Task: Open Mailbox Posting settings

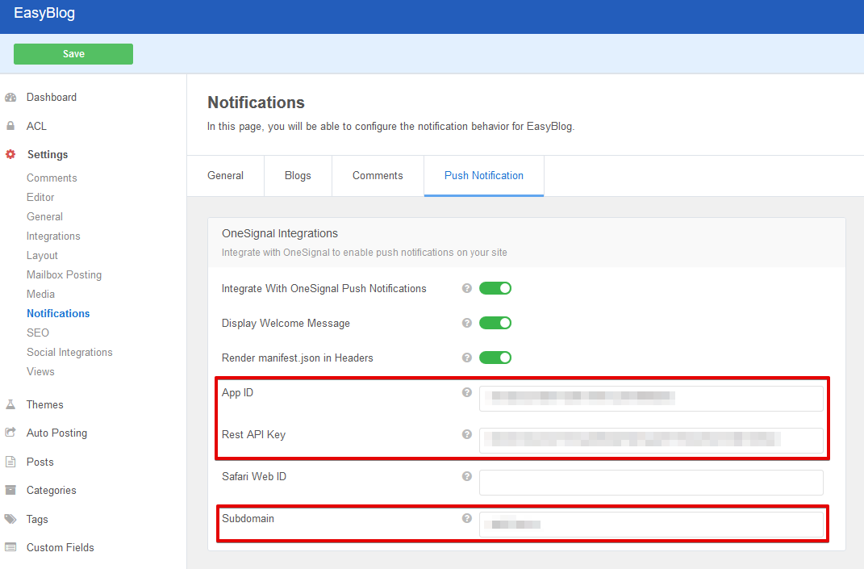Action: pos(64,275)
